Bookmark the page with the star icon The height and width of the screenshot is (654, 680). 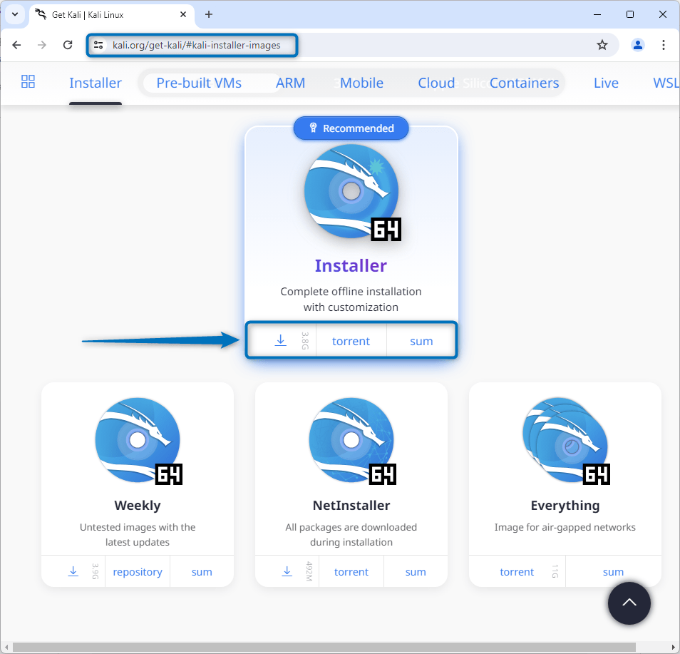602,44
